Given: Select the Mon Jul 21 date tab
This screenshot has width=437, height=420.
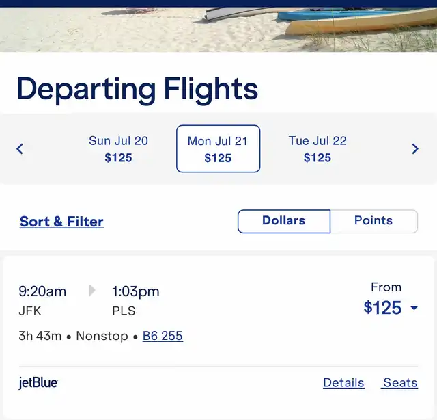Looking at the screenshot, I should click(x=218, y=149).
